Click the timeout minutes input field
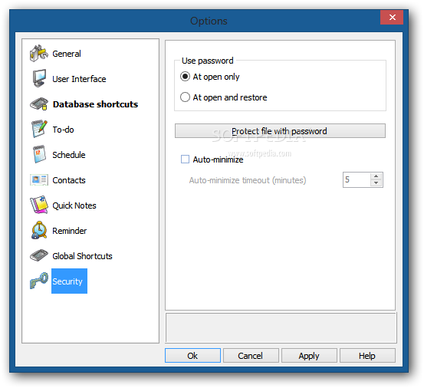The width and height of the screenshot is (424, 388). (357, 179)
